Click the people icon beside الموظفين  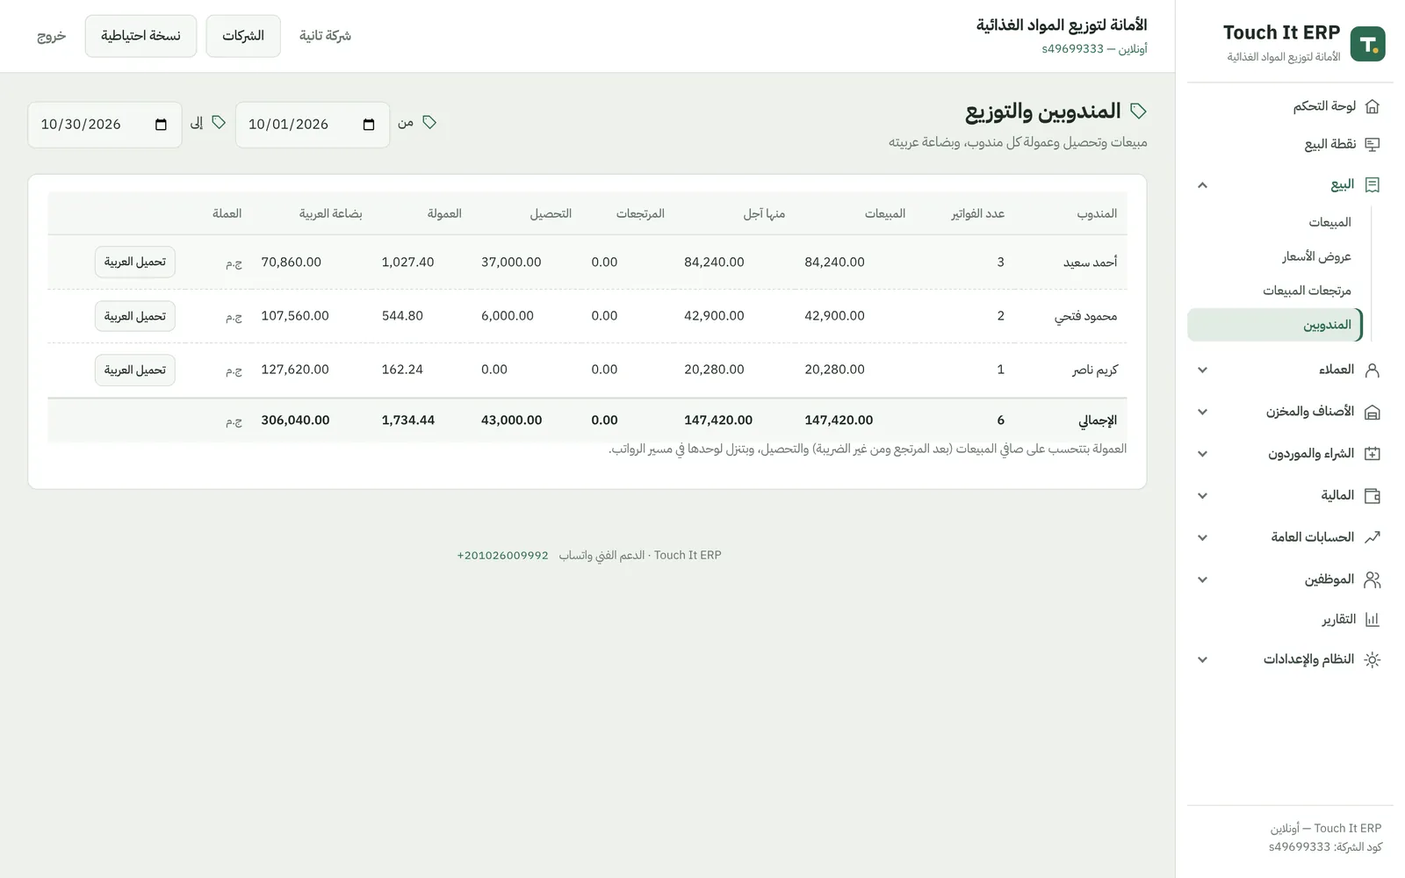tap(1373, 579)
